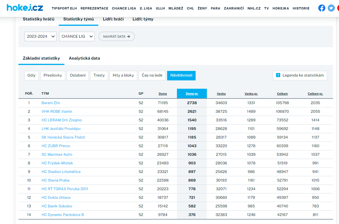Open the Lídři: týmy tab

click(143, 19)
